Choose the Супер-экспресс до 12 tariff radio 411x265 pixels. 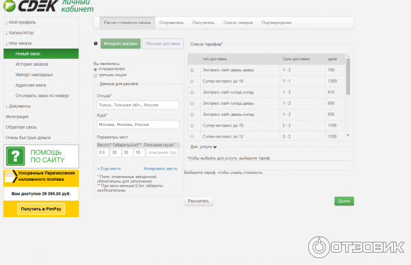tap(192, 136)
